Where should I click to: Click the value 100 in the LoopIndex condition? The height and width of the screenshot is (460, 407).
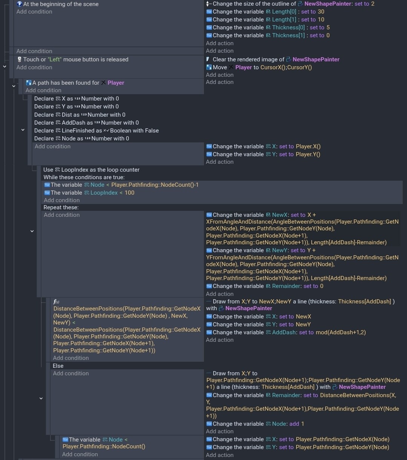[x=129, y=193]
